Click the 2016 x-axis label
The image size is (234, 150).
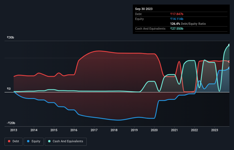74,130
